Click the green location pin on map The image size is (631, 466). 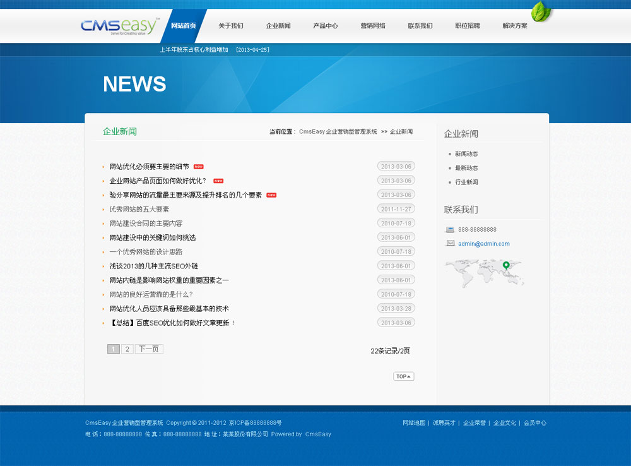506,265
